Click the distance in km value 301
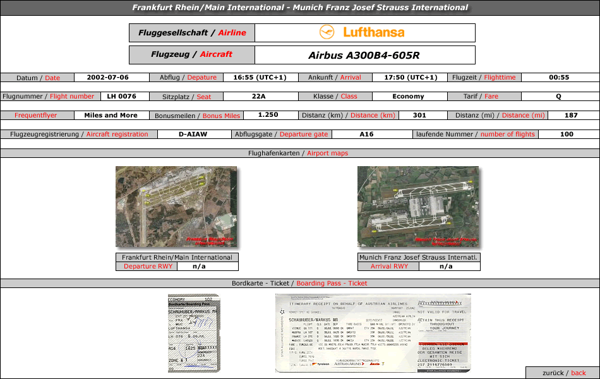Viewport: 600px width, 379px height. [419, 115]
